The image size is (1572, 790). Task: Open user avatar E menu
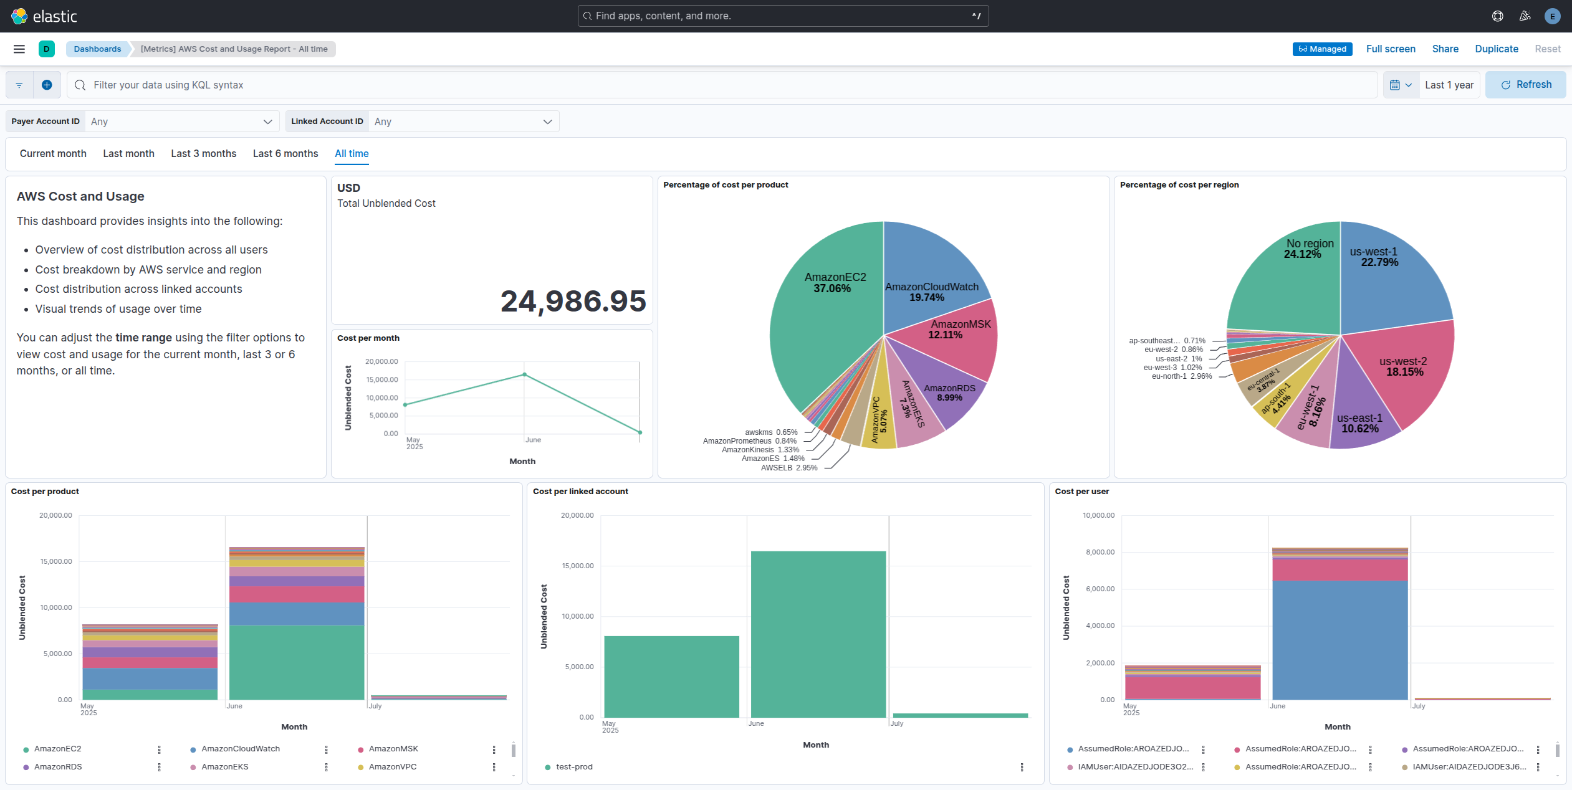coord(1552,16)
